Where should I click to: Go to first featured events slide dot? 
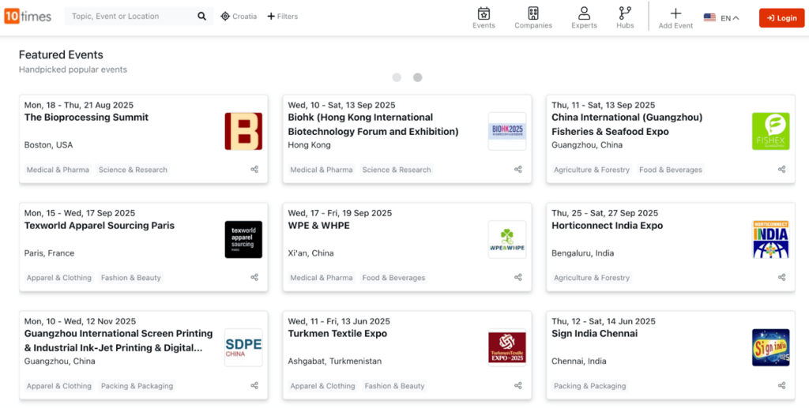coord(397,77)
